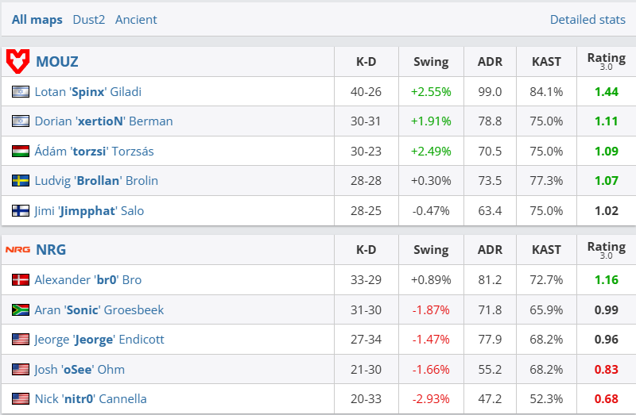Open the Detailed stats link
The image size is (636, 415).
588,19
